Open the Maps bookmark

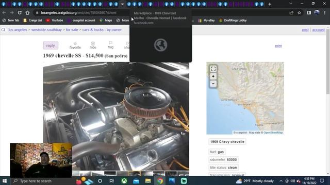(106, 21)
